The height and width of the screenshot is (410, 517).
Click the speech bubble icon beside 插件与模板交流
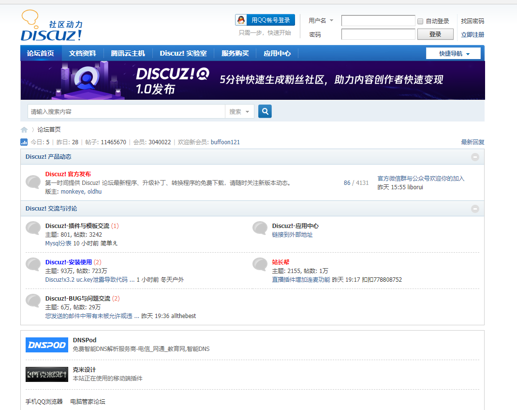[33, 228]
